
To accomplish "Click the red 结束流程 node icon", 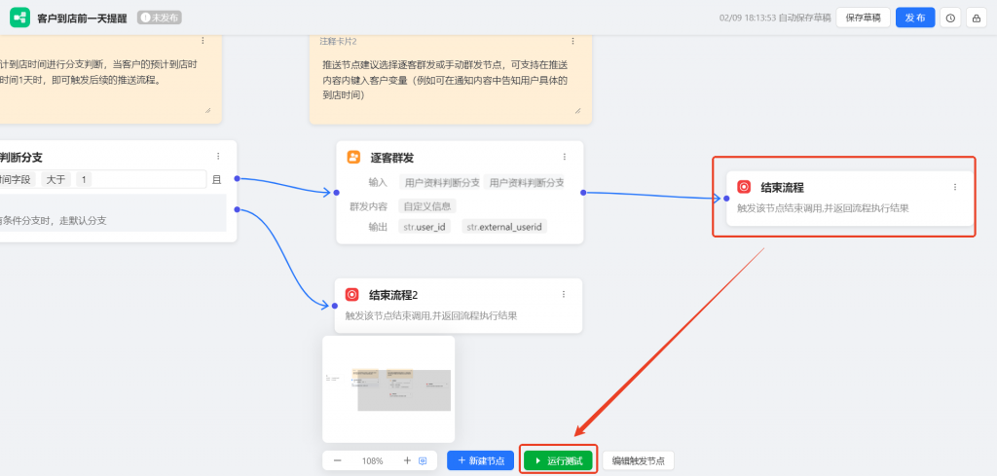I will pyautogui.click(x=744, y=187).
